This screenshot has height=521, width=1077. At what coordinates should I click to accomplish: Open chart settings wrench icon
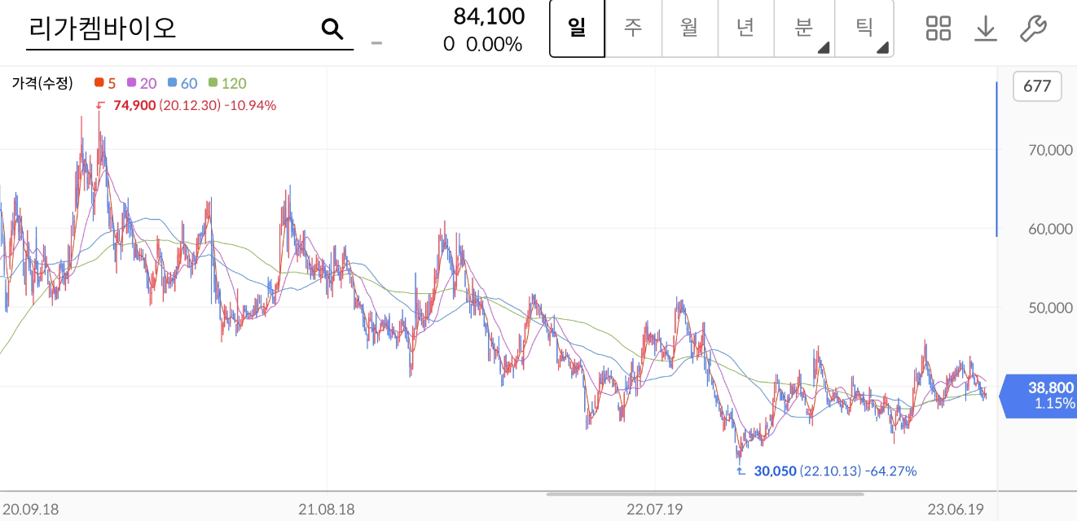1033,28
